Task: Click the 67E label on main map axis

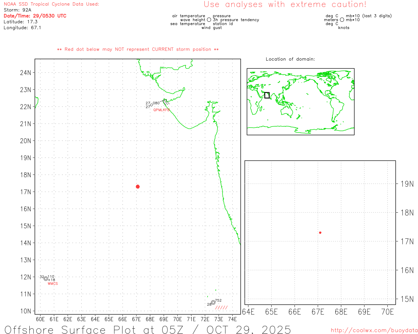Action: (x=136, y=319)
